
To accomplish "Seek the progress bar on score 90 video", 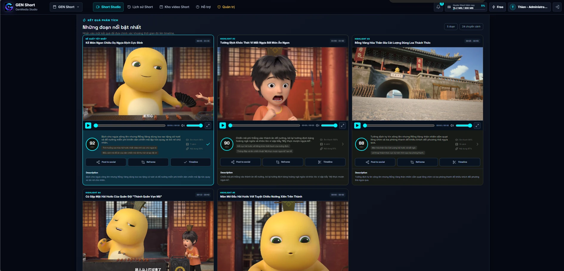I will click(x=264, y=126).
